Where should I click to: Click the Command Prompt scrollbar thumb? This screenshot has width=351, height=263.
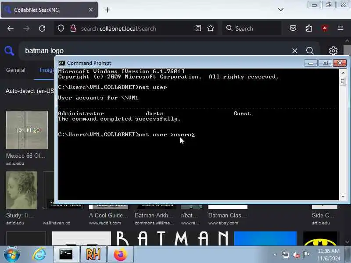pos(343,81)
